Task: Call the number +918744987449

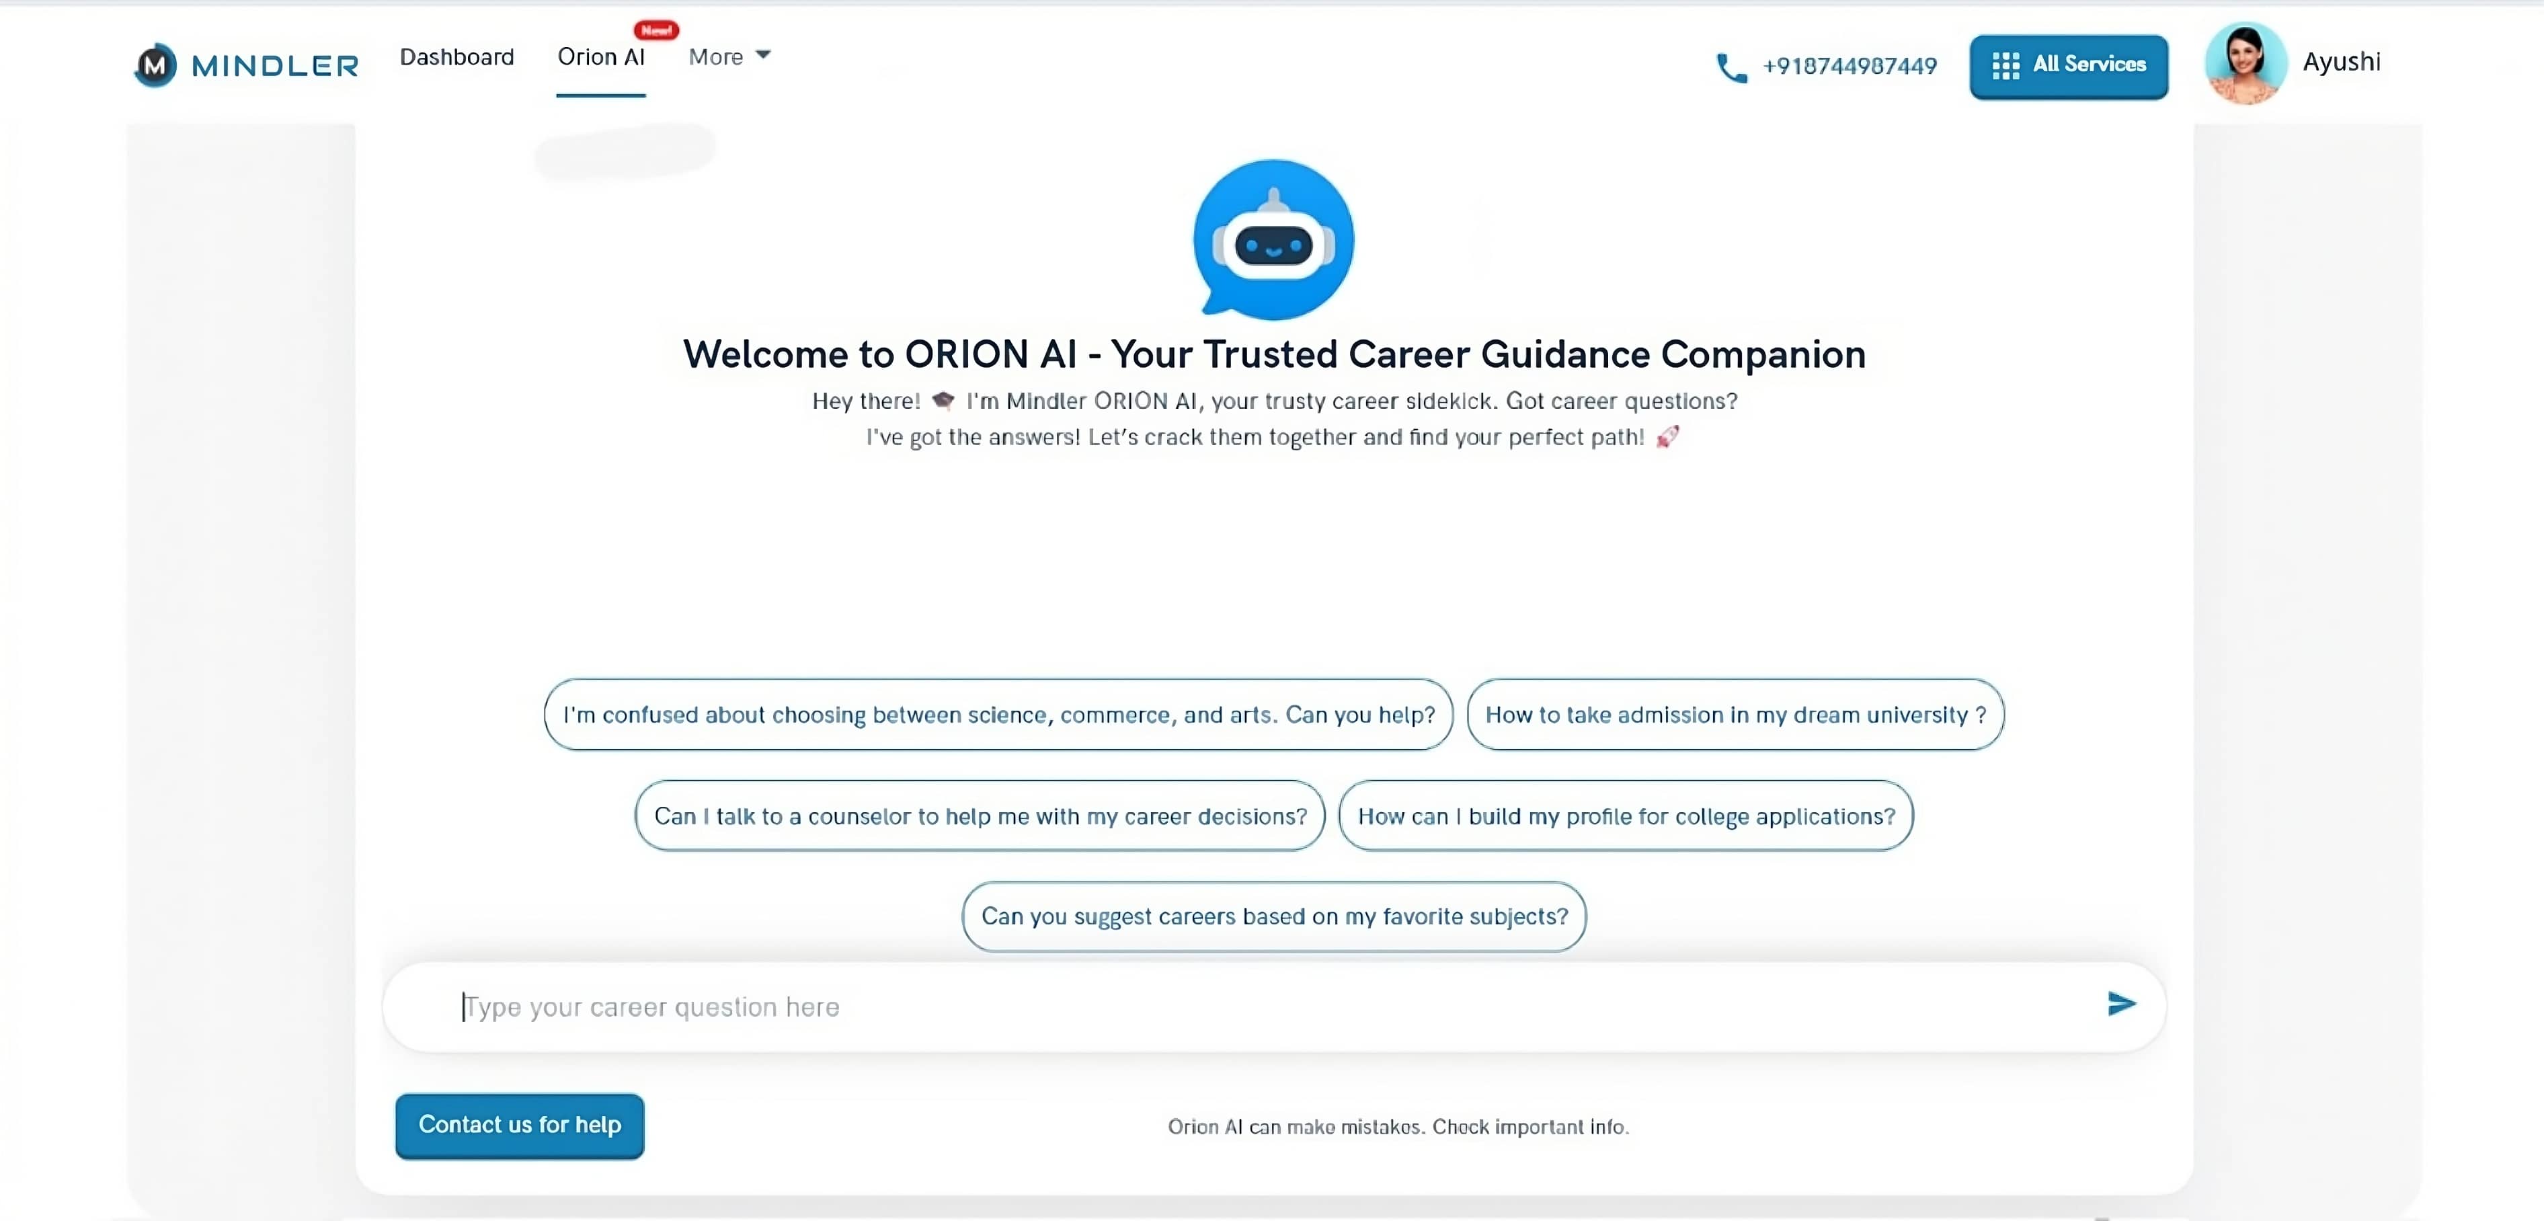Action: (x=1849, y=65)
